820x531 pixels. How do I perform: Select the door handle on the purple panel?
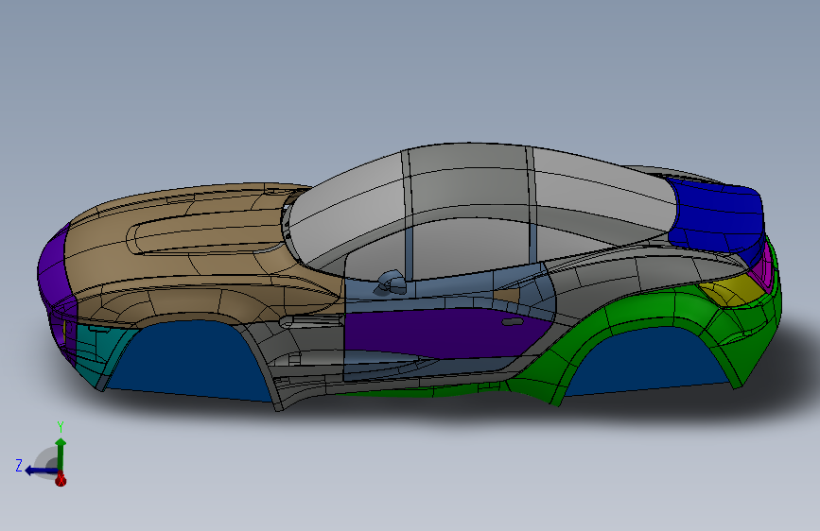513,321
